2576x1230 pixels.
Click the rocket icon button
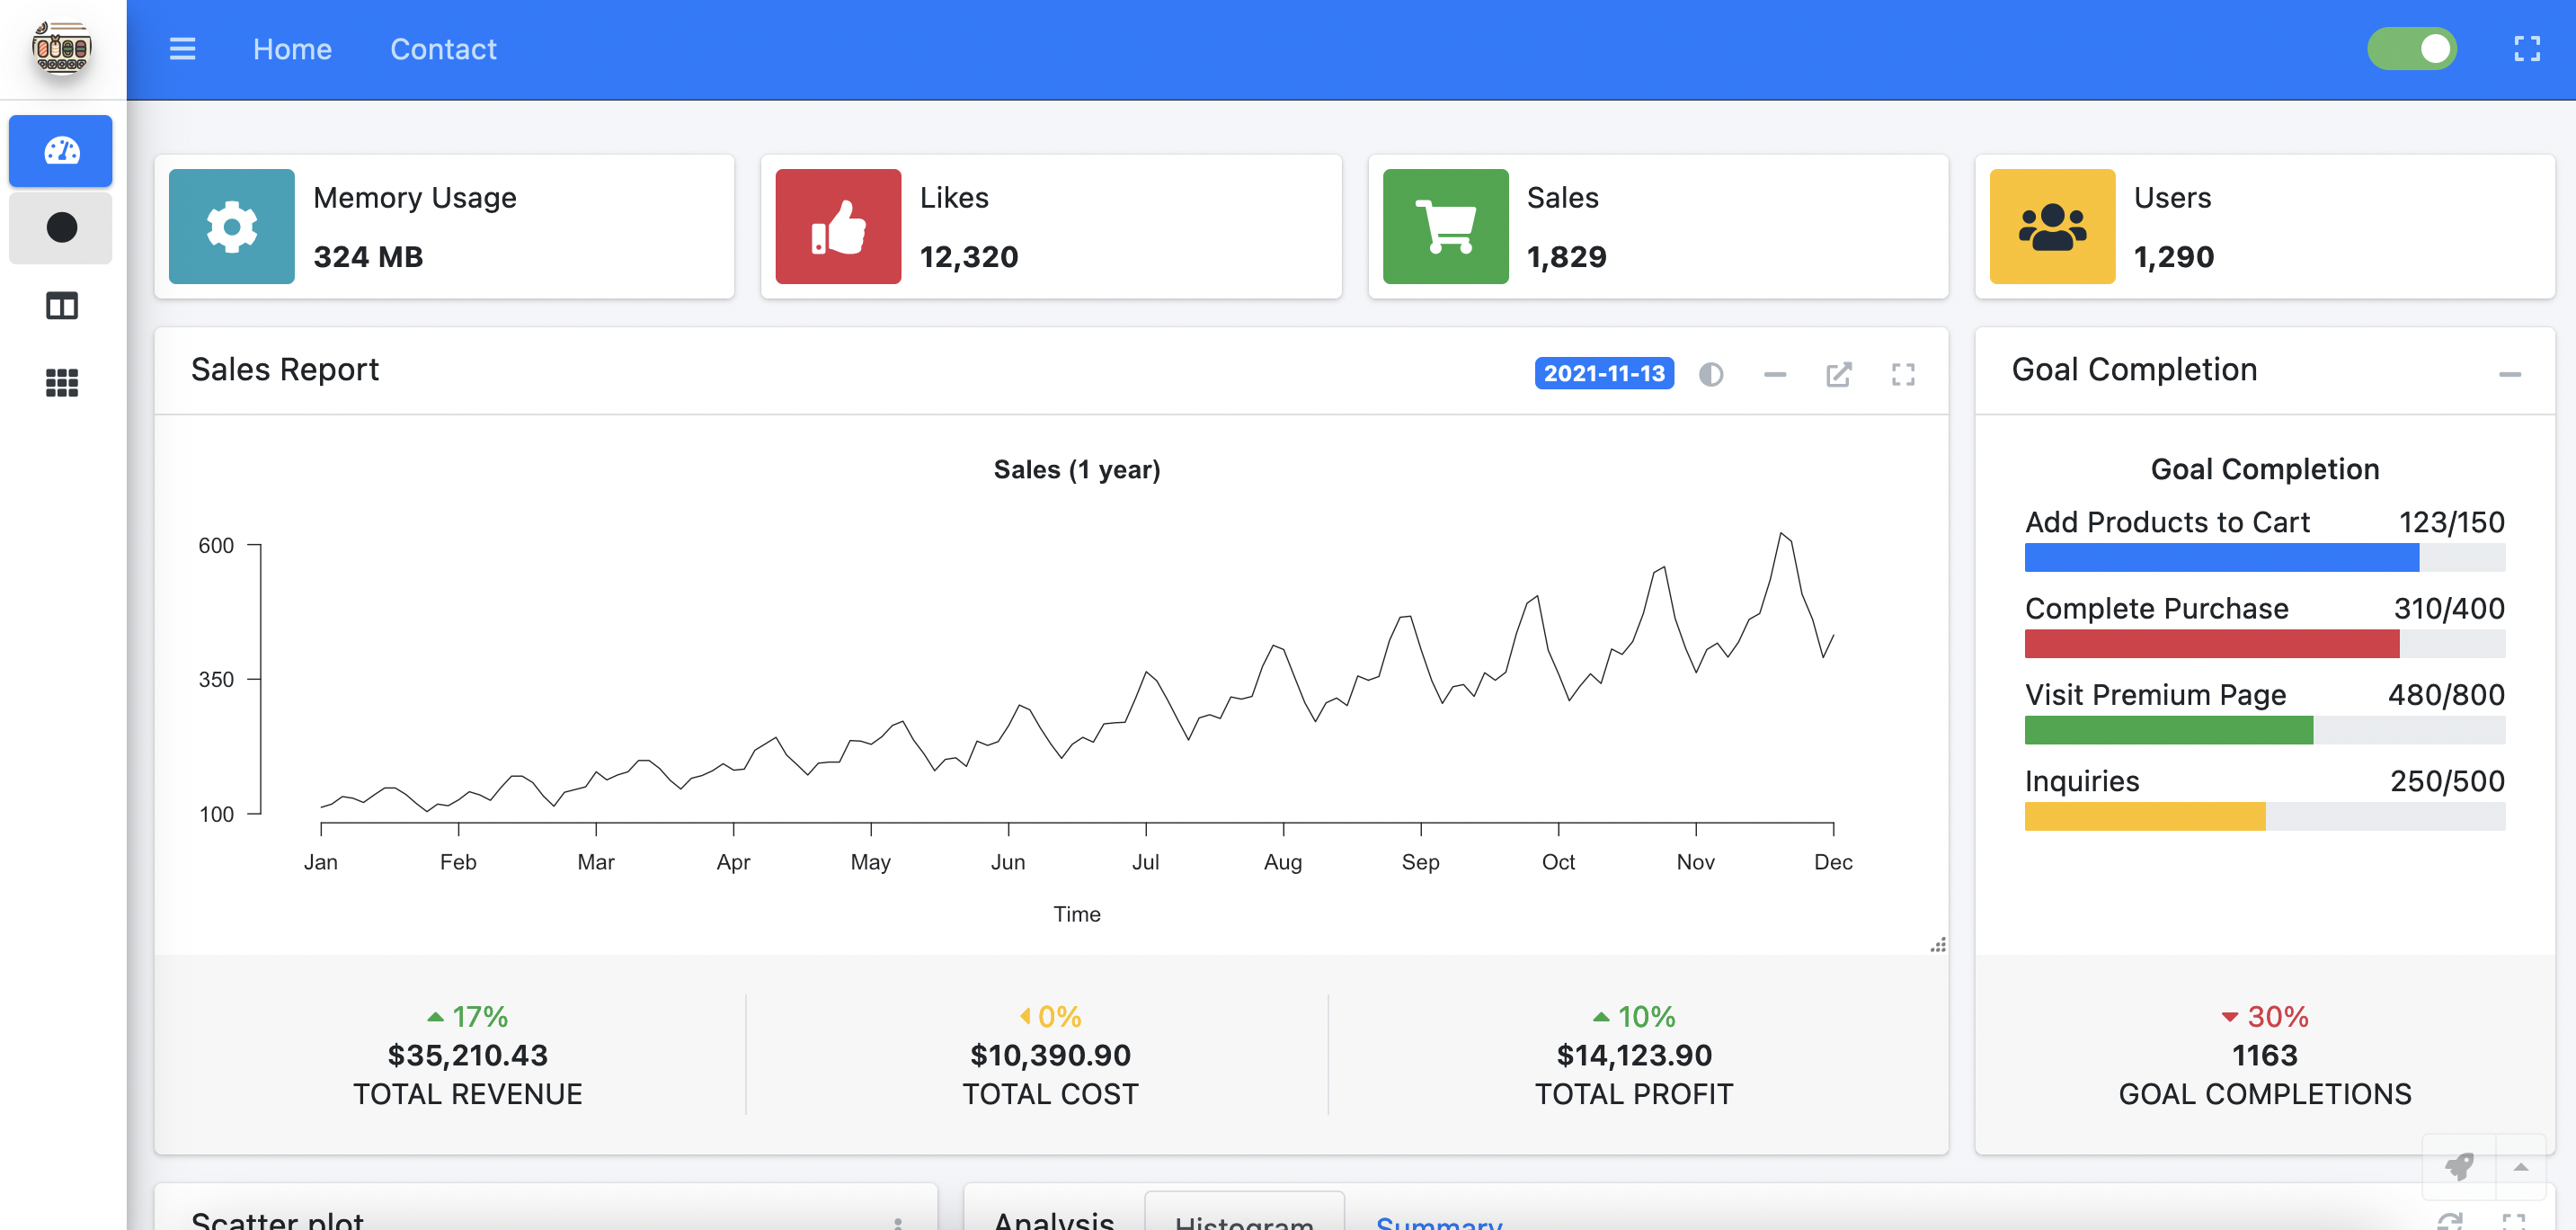(2458, 1166)
